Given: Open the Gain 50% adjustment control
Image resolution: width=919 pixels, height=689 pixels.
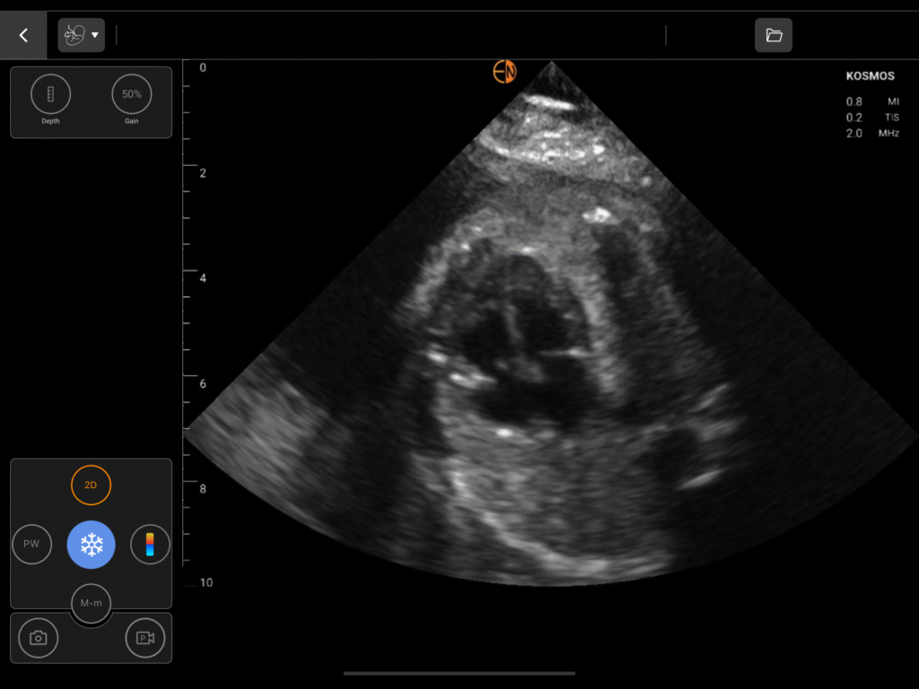Looking at the screenshot, I should point(132,94).
